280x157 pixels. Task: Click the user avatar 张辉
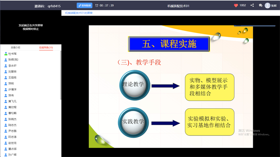tap(267, 6)
